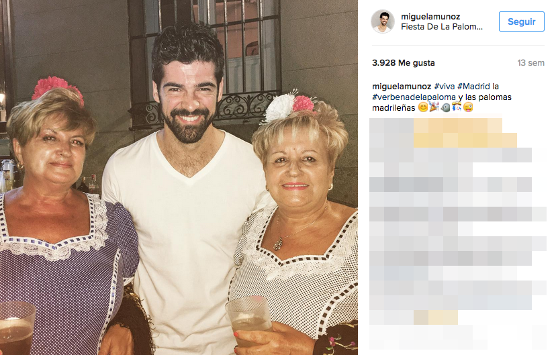
Task: Click the 13 sem timestamp
Action: point(530,62)
